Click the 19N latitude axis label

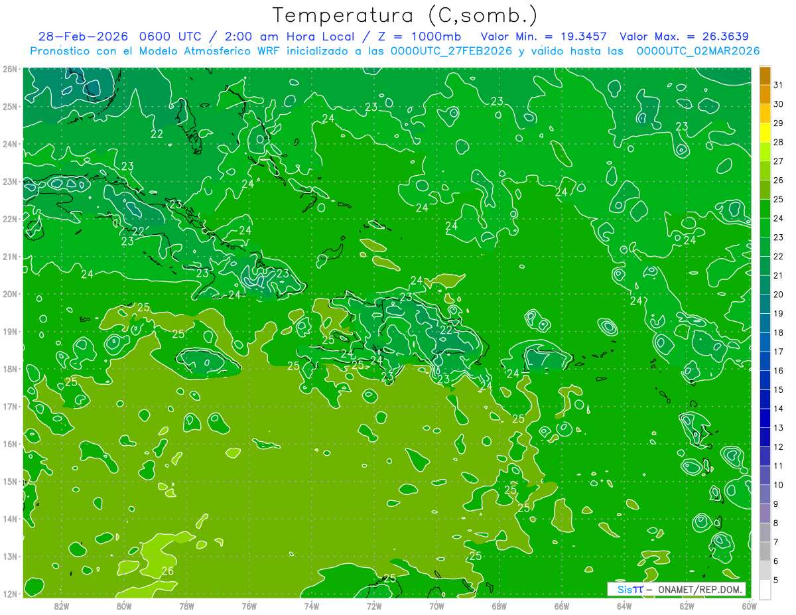coord(9,331)
